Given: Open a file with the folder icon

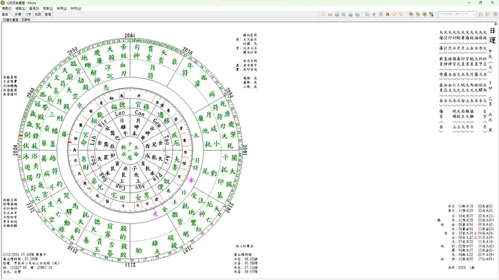Looking at the screenshot, I should coord(330,14).
